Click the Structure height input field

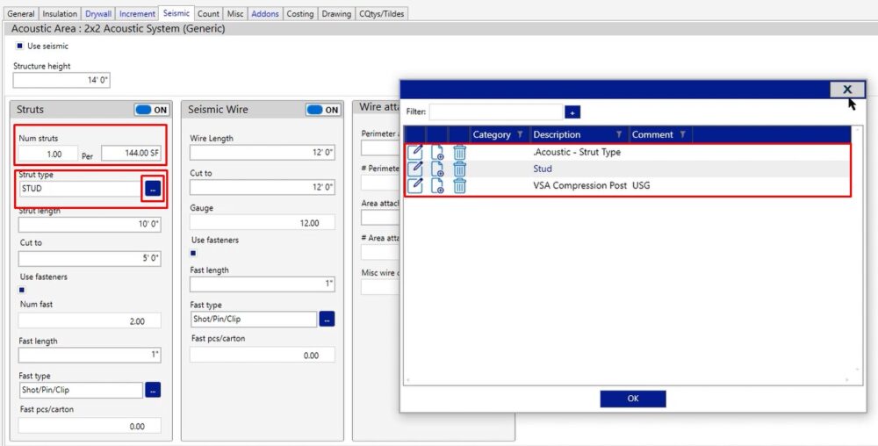(x=61, y=81)
